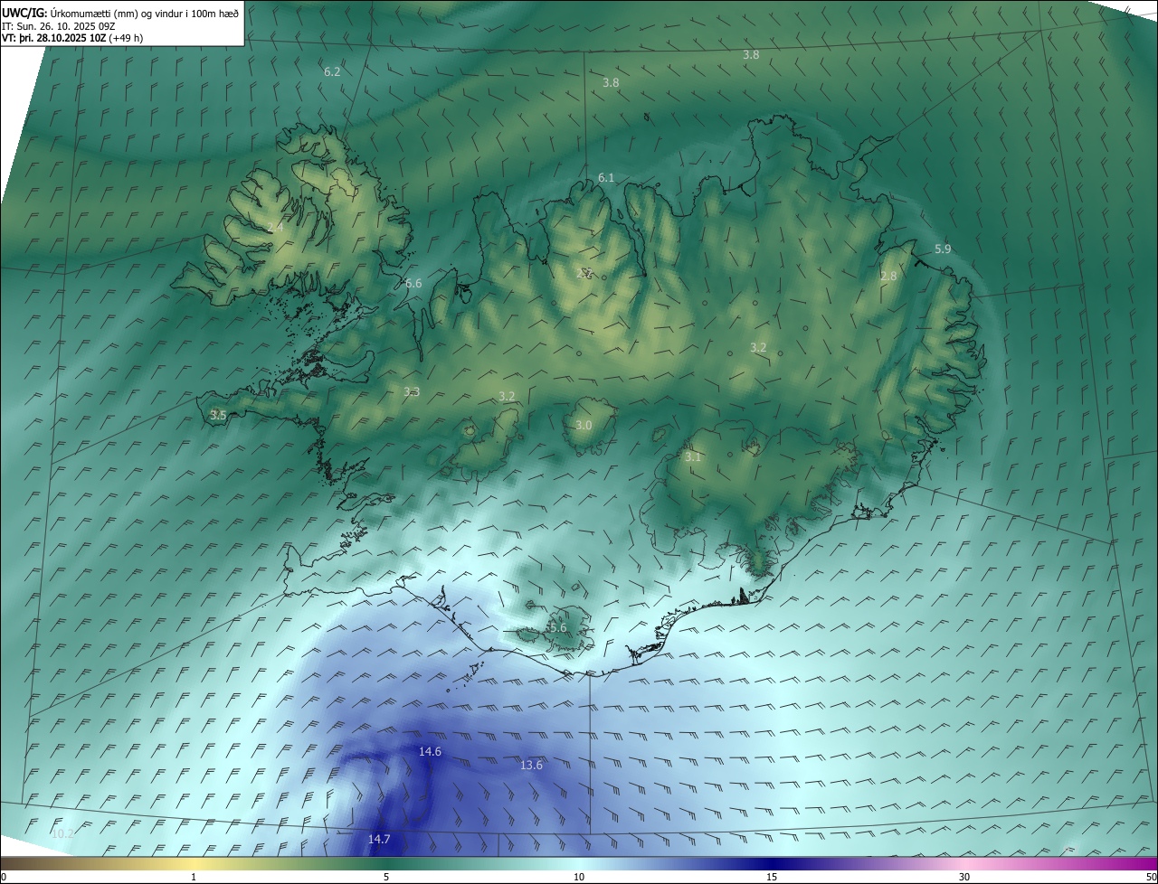Select the 5.6 value near the south coast
The width and height of the screenshot is (1158, 884).
pyautogui.click(x=558, y=628)
